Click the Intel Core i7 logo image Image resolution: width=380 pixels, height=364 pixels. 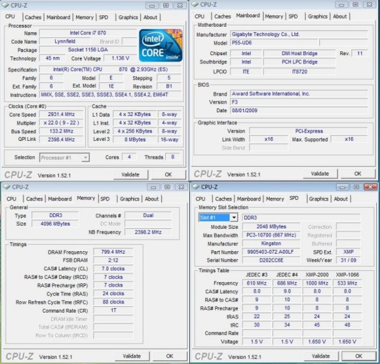pos(161,46)
